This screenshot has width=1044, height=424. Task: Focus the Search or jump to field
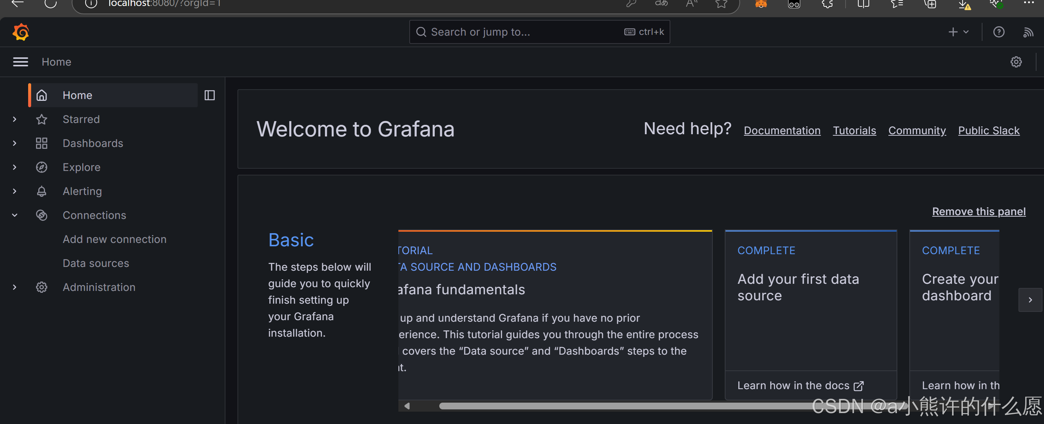(539, 32)
